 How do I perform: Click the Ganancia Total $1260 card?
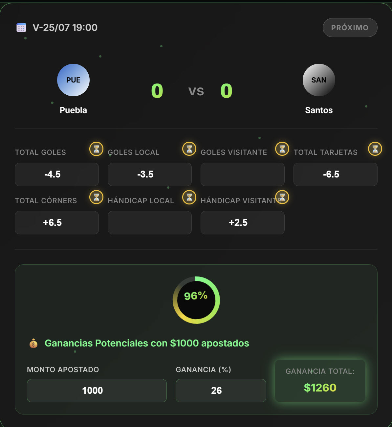[x=320, y=381]
